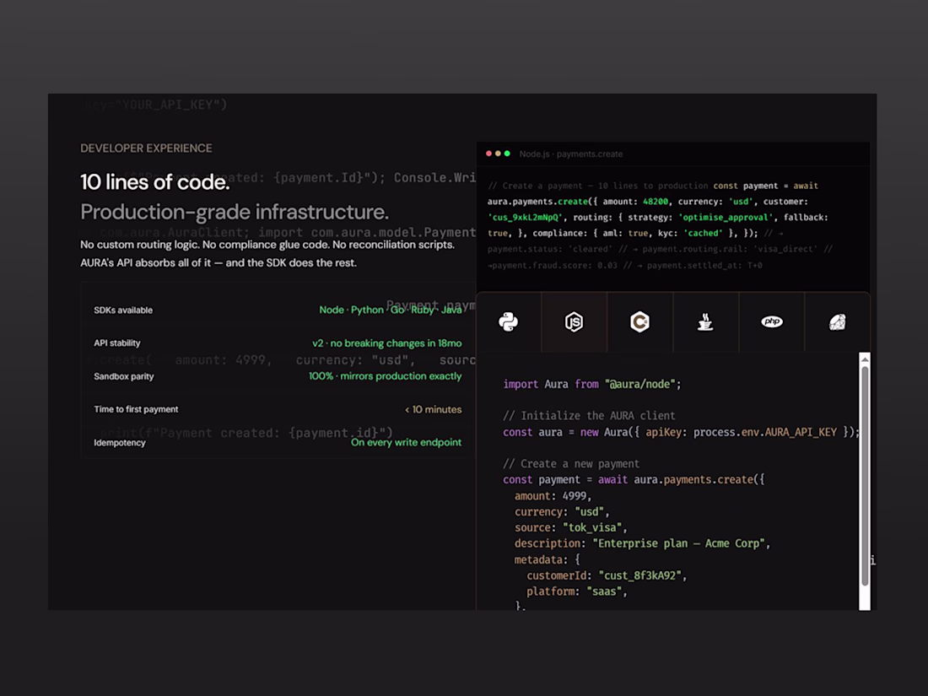Click the 'import Aura from "@aura/node";' code line
This screenshot has width=928, height=696.
pos(592,384)
